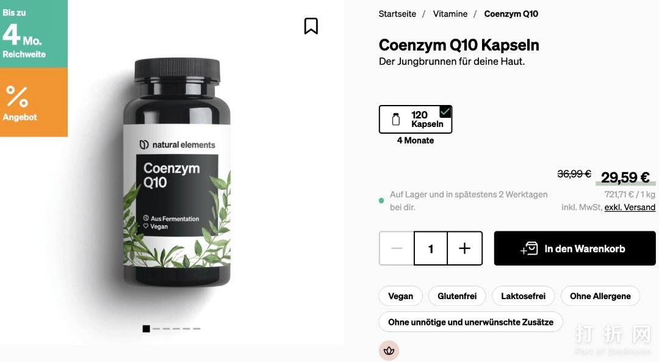Click the cart icon in Warenkorb button
The width and height of the screenshot is (659, 362).
pyautogui.click(x=529, y=248)
